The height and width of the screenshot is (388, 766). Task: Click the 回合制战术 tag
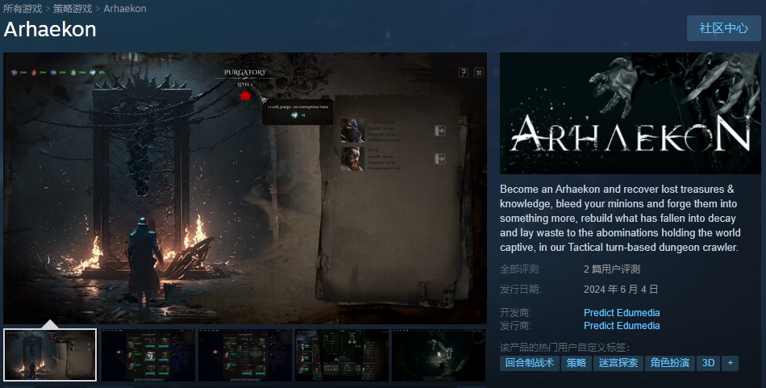pos(530,363)
